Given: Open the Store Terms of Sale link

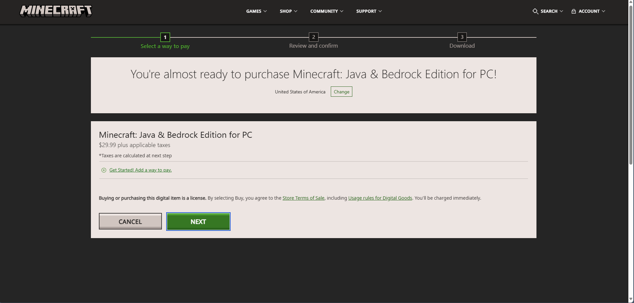Looking at the screenshot, I should 303,198.
